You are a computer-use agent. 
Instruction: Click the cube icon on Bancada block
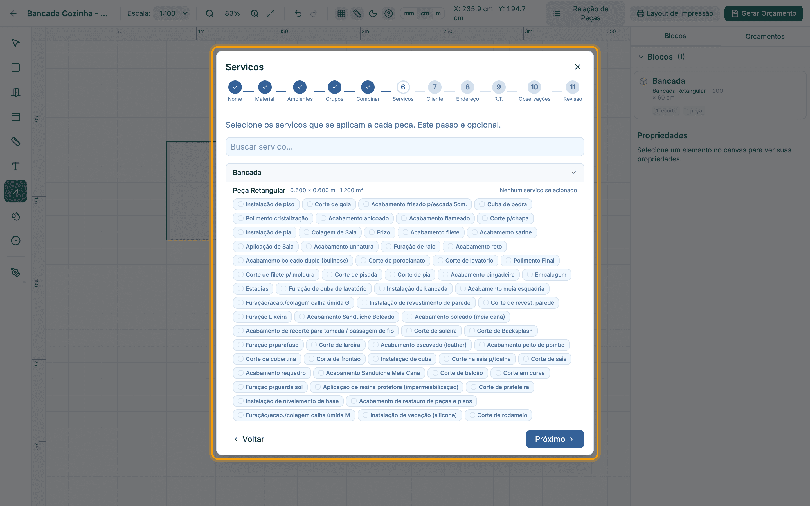click(643, 81)
